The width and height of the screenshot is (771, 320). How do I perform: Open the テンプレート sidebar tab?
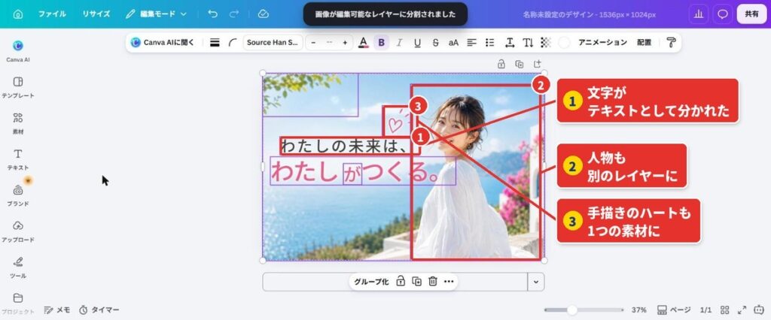pyautogui.click(x=18, y=87)
